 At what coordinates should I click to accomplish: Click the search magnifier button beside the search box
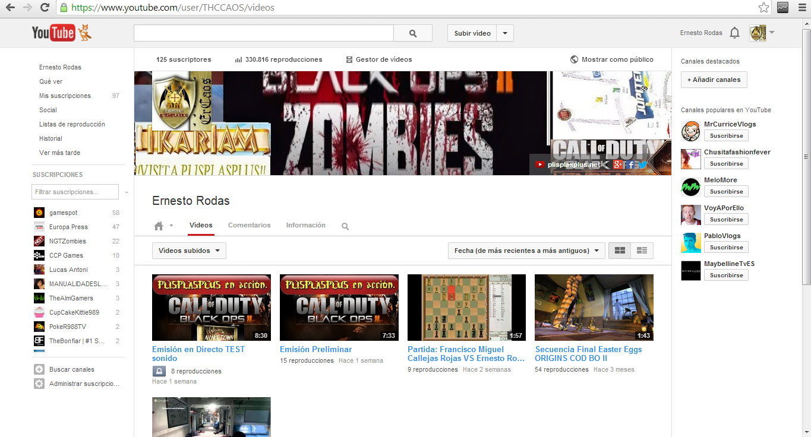(413, 33)
